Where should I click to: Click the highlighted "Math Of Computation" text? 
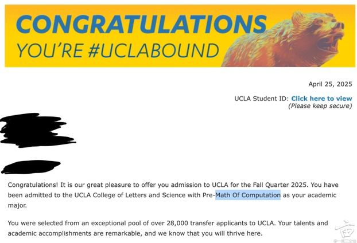point(247,195)
